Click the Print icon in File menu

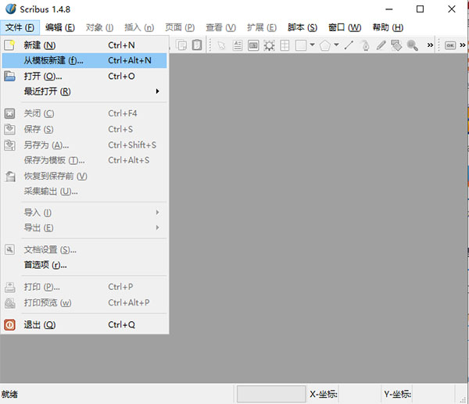coord(10,287)
